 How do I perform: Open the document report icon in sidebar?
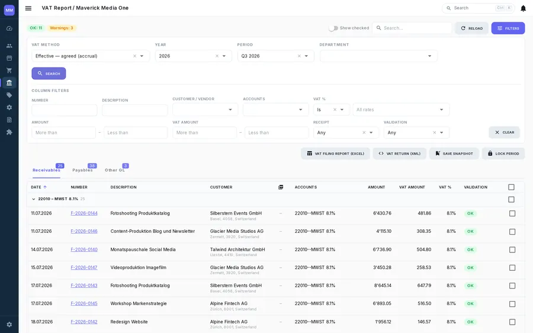[9, 120]
